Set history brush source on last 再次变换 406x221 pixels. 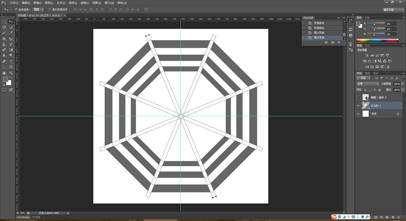tap(304, 38)
